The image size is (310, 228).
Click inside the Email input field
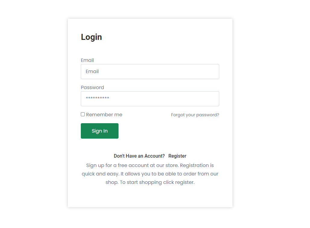[150, 72]
